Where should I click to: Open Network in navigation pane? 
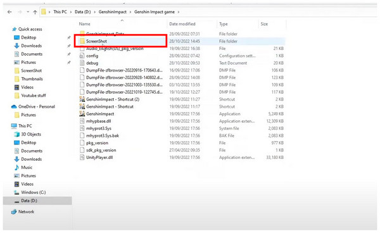[23, 211]
